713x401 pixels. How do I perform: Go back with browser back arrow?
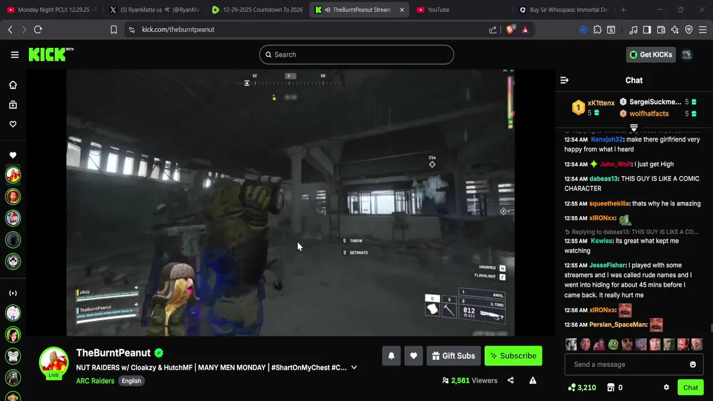(10, 30)
